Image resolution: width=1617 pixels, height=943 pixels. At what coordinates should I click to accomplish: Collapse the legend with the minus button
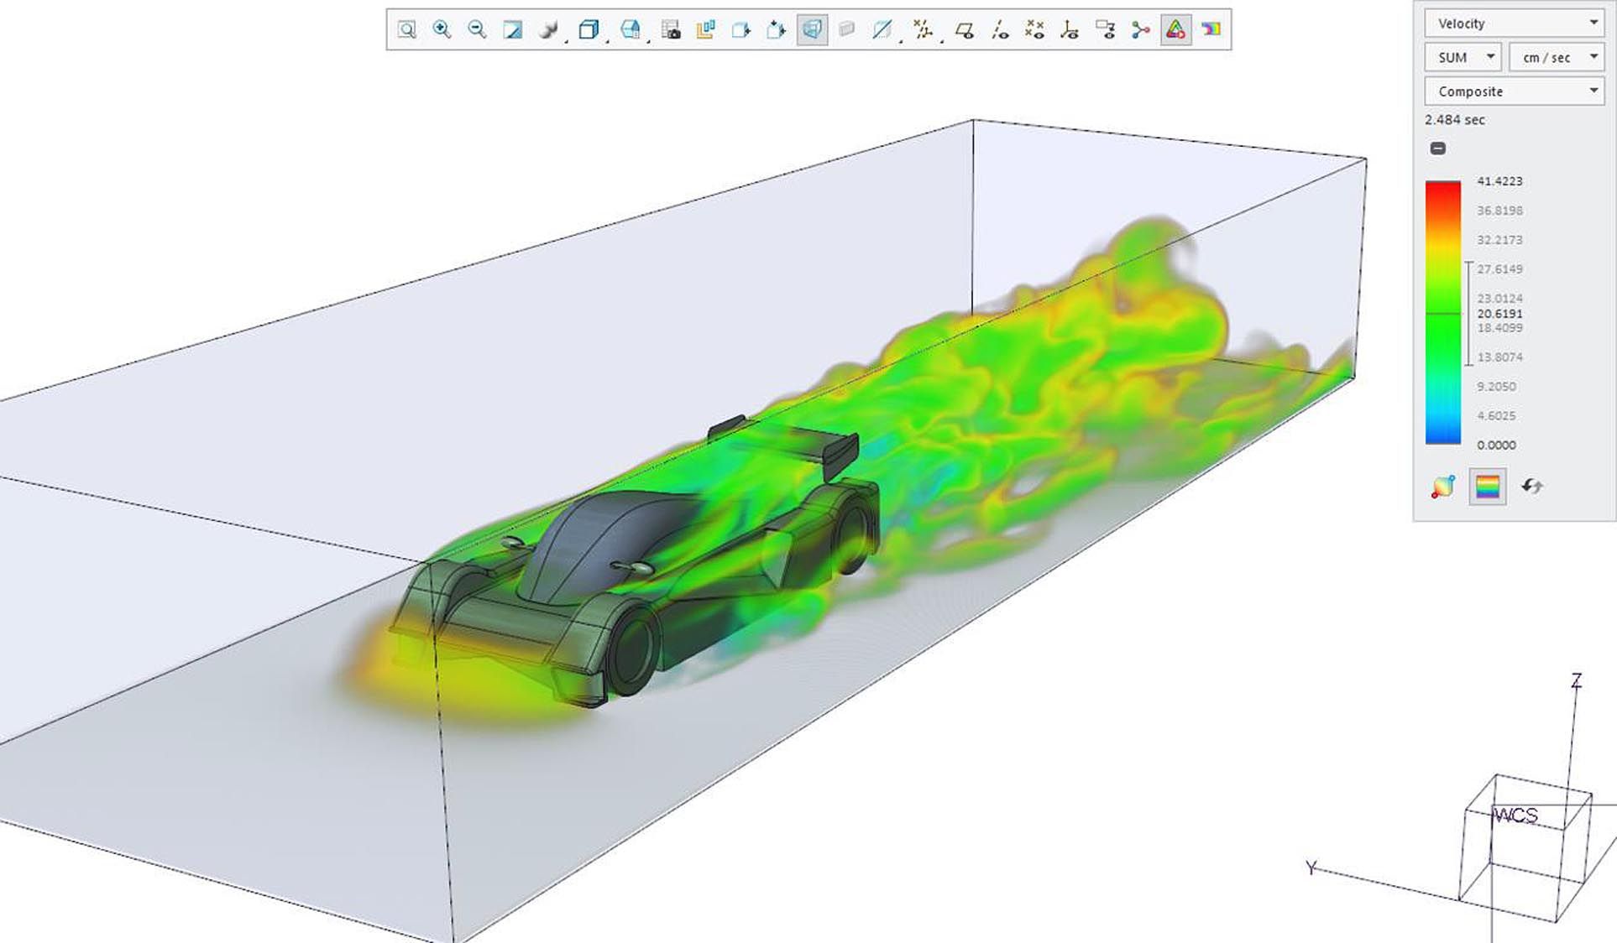pos(1438,148)
